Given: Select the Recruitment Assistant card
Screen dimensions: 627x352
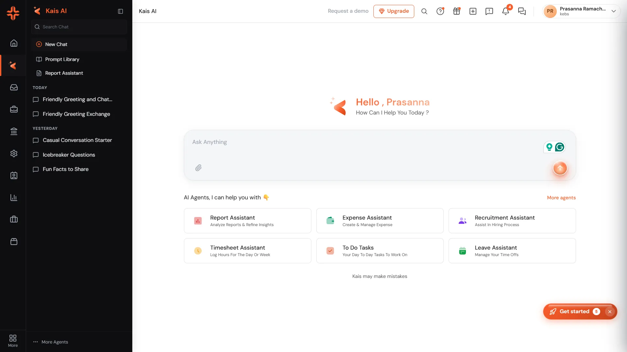Looking at the screenshot, I should (x=512, y=221).
